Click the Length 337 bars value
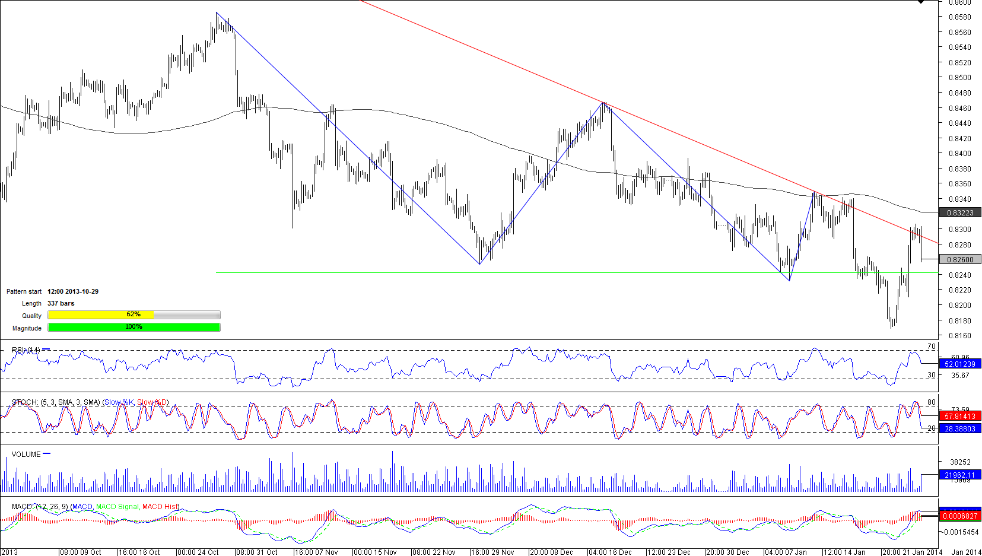982x556 pixels. (61, 303)
